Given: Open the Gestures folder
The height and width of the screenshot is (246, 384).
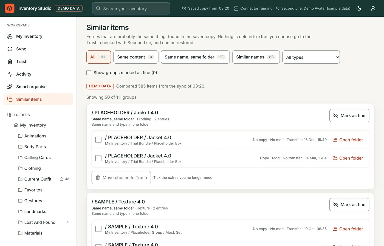Looking at the screenshot, I should (x=33, y=201).
